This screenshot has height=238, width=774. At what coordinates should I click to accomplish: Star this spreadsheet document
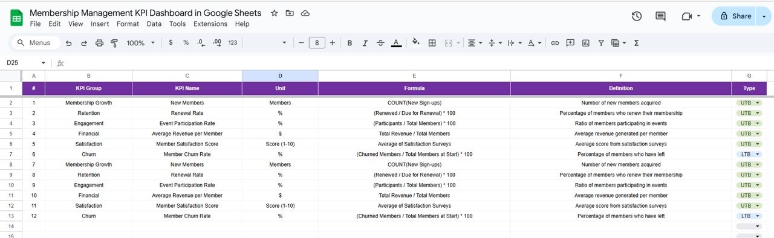click(275, 13)
